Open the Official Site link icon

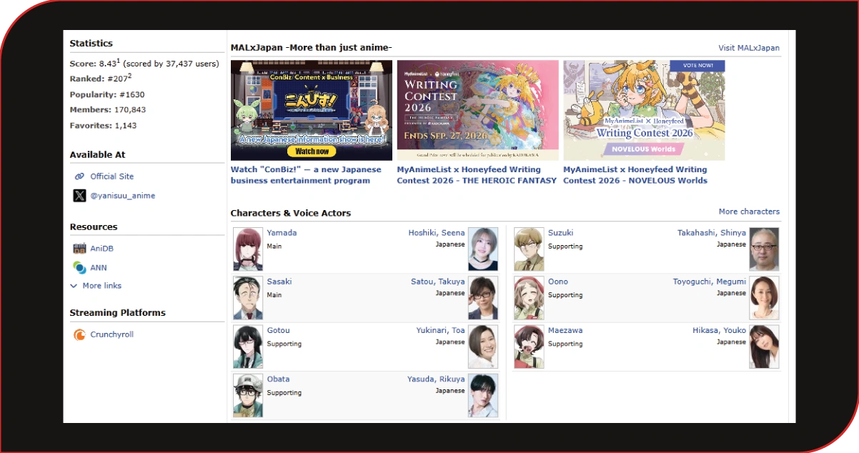[79, 176]
